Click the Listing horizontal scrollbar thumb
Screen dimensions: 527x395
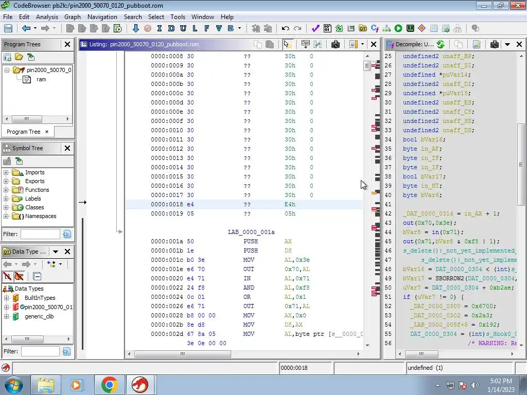pos(183,354)
